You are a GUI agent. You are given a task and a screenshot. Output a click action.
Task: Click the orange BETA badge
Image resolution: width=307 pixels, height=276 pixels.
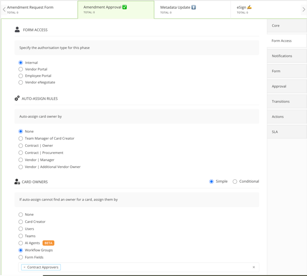point(48,243)
